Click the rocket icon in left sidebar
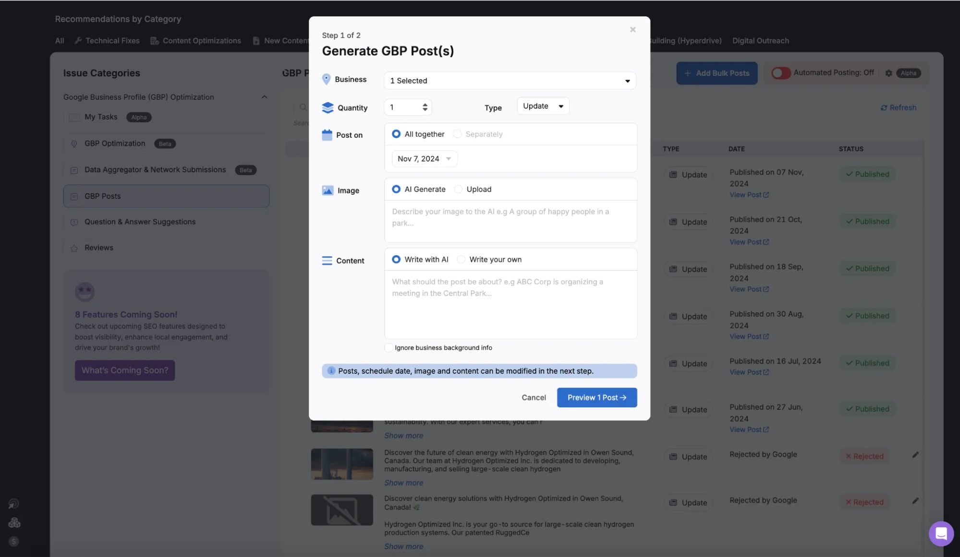The height and width of the screenshot is (557, 960). pyautogui.click(x=13, y=504)
